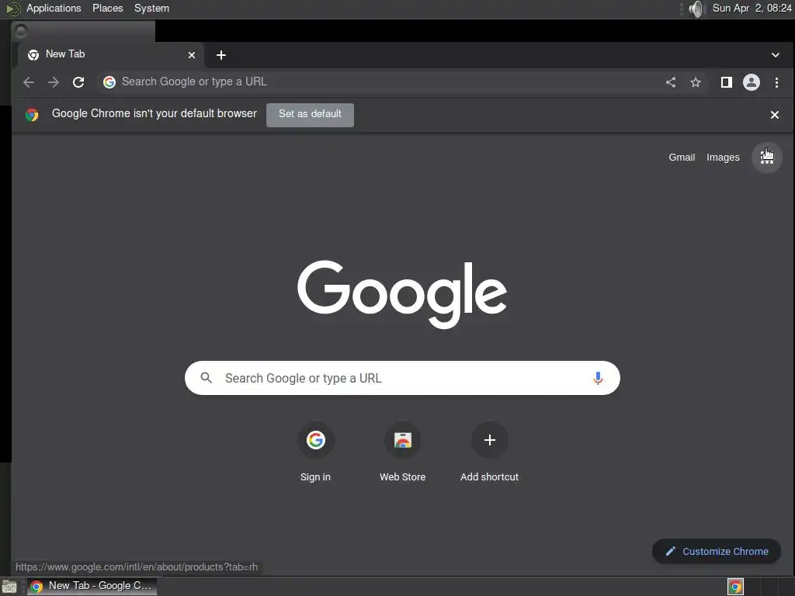Viewport: 795px width, 596px height.
Task: Open the Images link
Action: [x=723, y=158]
